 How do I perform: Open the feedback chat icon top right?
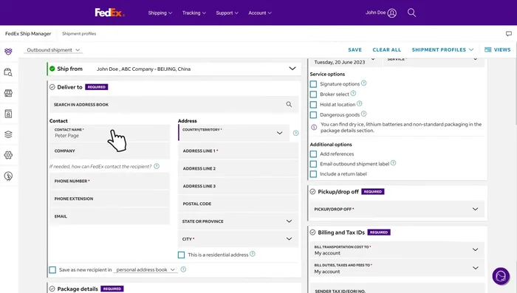click(509, 34)
